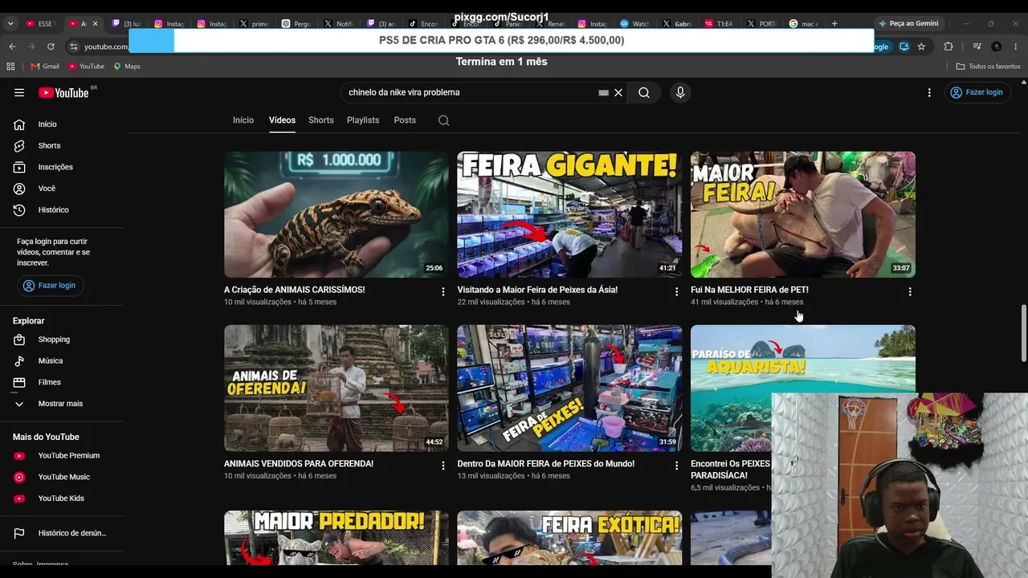This screenshot has width=1028, height=578.
Task: Bookmark this page with the star icon
Action: (x=921, y=47)
